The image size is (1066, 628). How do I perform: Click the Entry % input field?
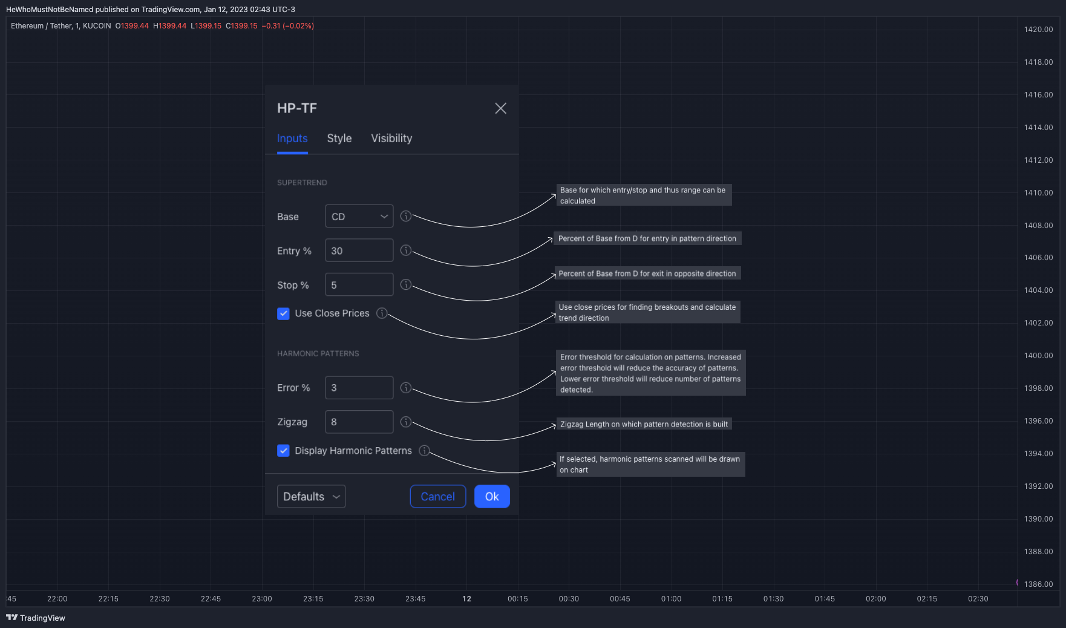[359, 250]
